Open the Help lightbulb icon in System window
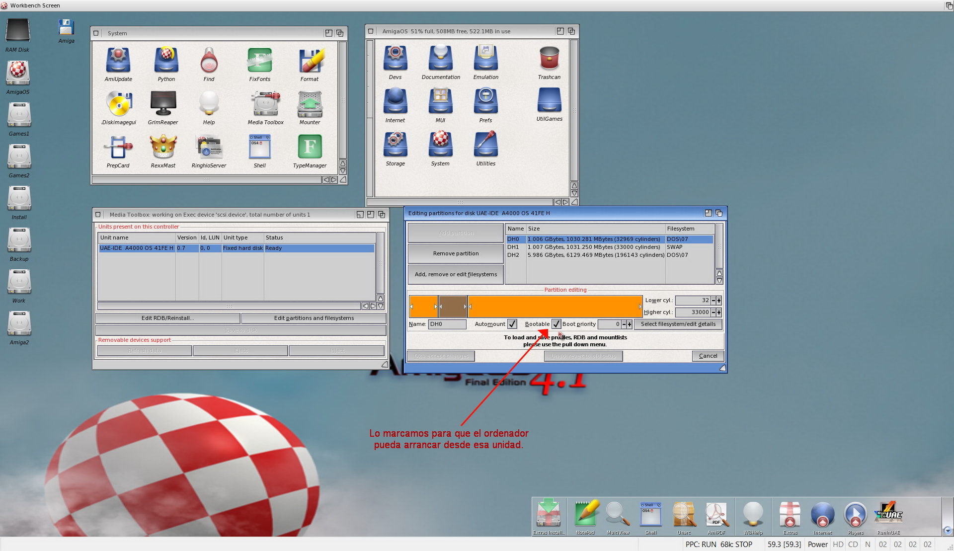This screenshot has height=551, width=954. [209, 103]
